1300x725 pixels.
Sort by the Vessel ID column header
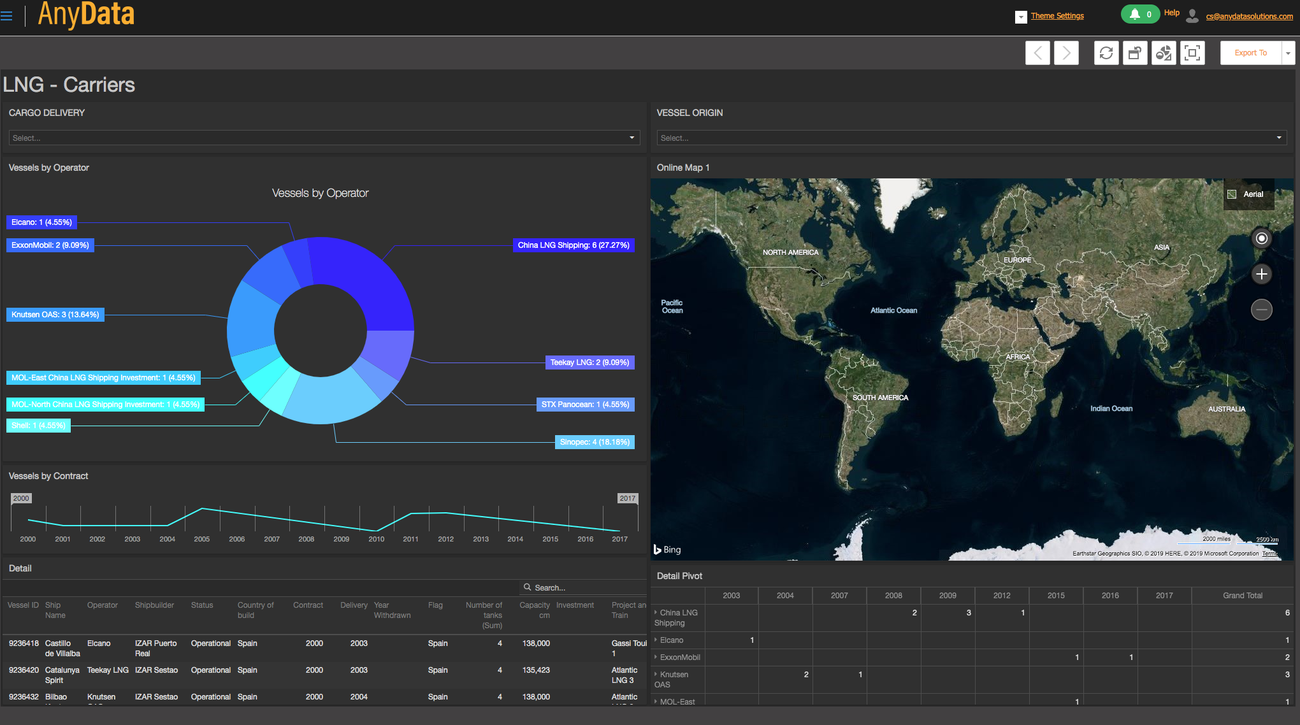pos(23,605)
